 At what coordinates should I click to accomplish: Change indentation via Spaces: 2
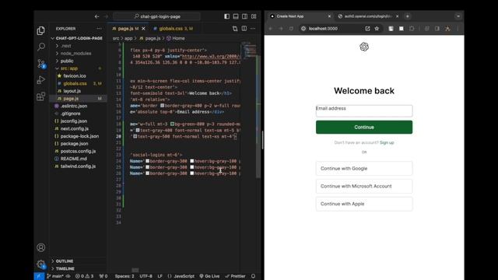point(124,276)
